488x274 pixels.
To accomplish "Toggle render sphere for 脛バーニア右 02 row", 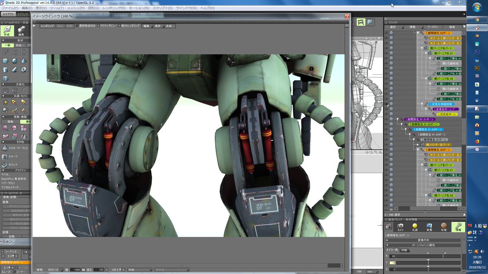I will (392, 78).
